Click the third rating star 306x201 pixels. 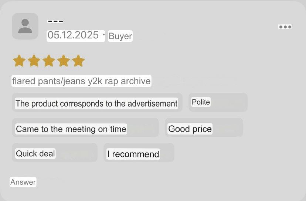[x=49, y=61]
